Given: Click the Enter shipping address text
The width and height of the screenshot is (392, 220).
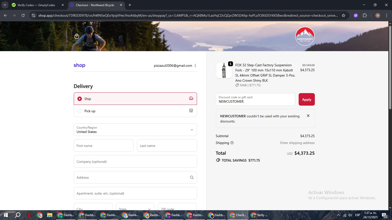Looking at the screenshot, I should (297, 143).
